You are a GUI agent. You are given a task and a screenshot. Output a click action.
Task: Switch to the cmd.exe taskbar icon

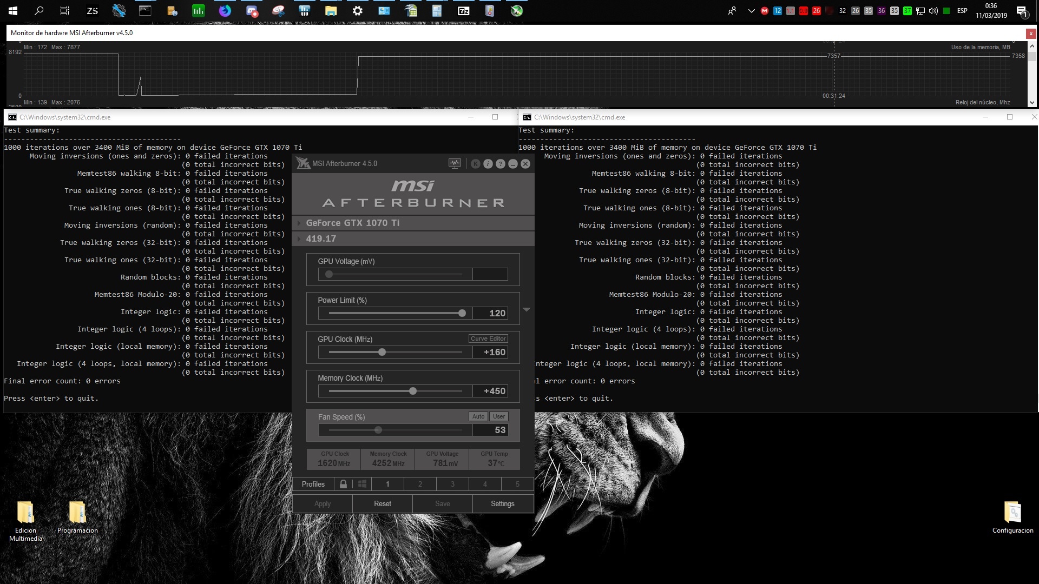(145, 10)
